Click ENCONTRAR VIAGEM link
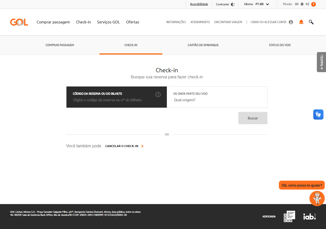Image resolution: width=326 pixels, height=229 pixels. coord(228,22)
